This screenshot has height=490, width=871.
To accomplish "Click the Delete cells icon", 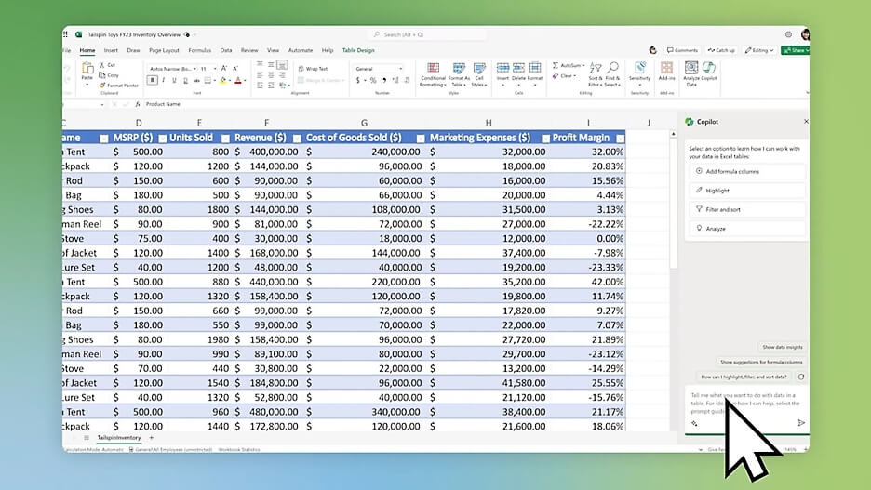I will click(518, 68).
